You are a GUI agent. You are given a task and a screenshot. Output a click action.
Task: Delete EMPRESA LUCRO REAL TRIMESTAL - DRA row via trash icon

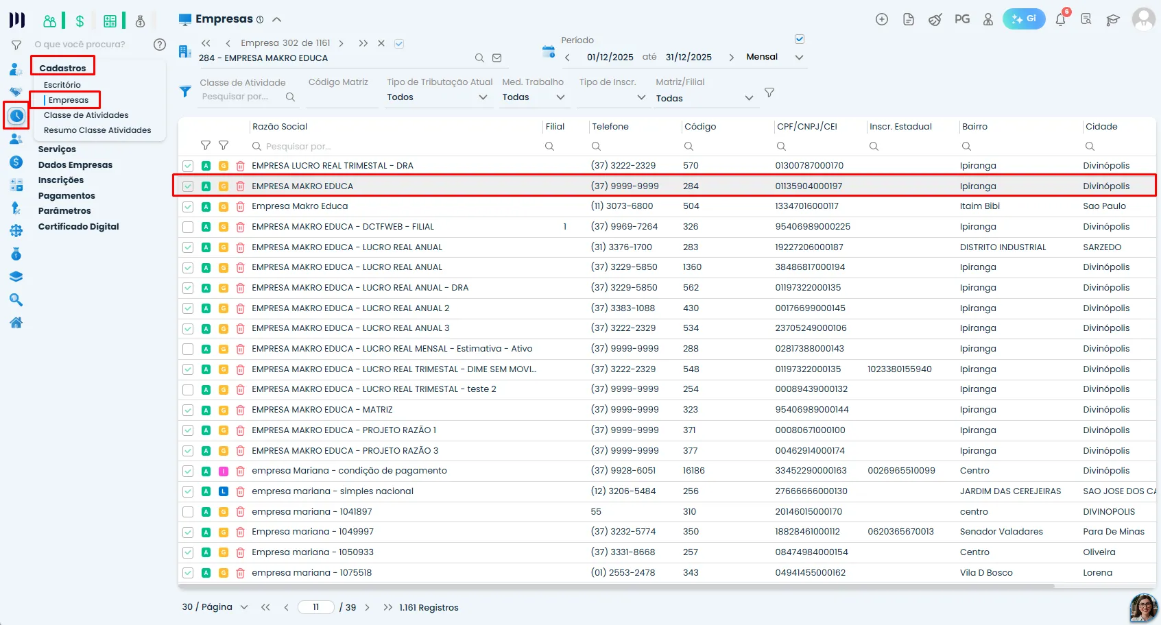click(x=240, y=166)
